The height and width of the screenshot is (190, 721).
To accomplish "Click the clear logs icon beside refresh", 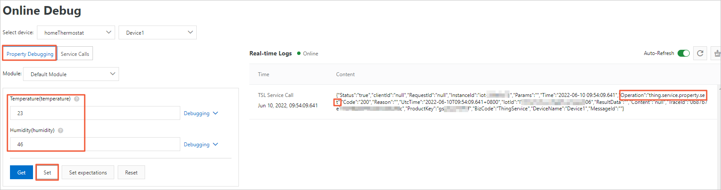I will pos(717,53).
